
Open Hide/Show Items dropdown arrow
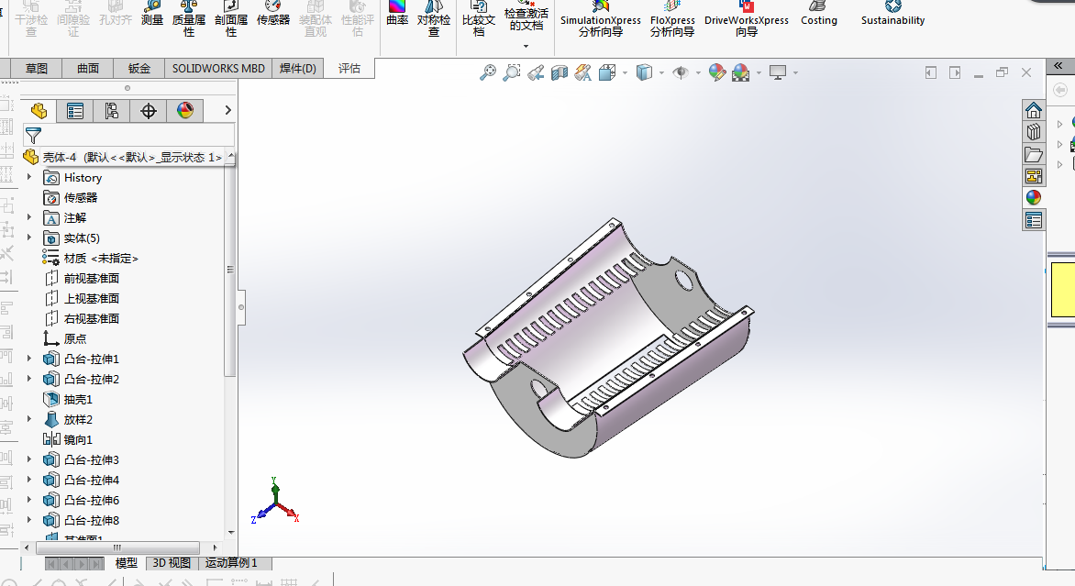click(x=698, y=72)
